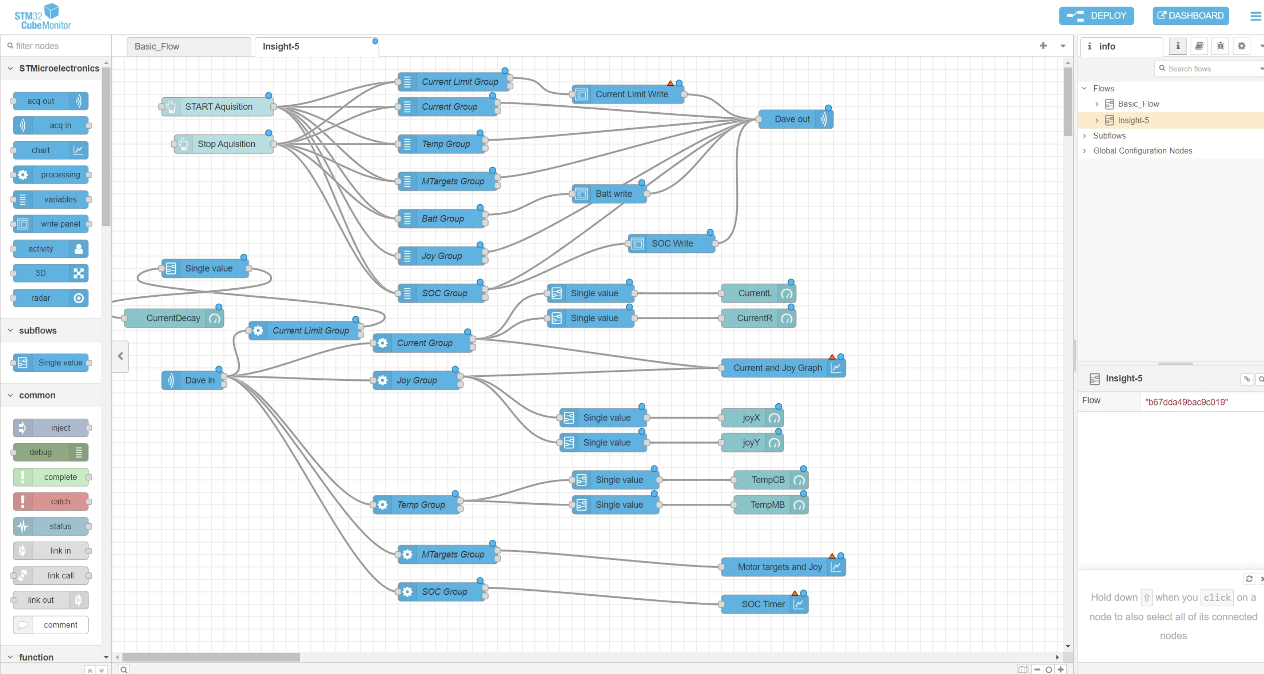Collapse the subflows palette category

click(x=51, y=331)
